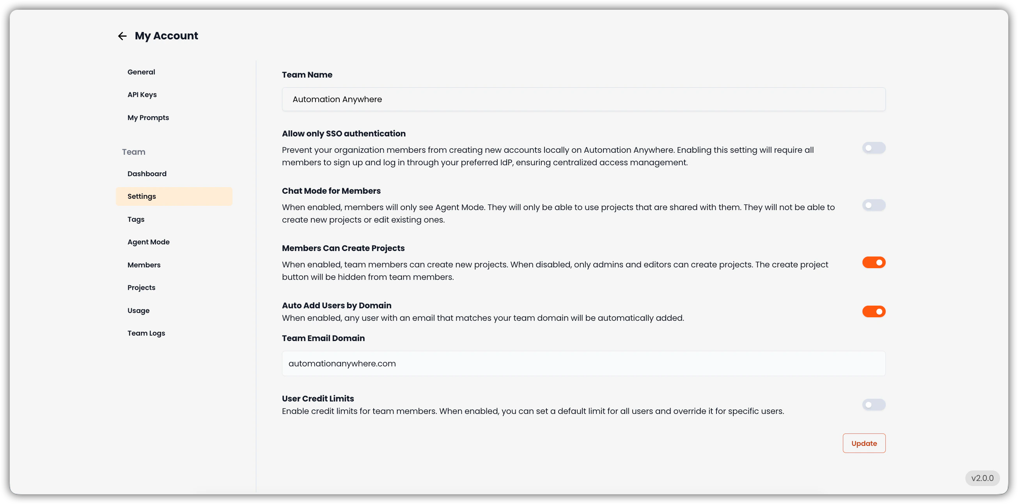
Task: Navigate to Agent Mode
Action: 148,242
